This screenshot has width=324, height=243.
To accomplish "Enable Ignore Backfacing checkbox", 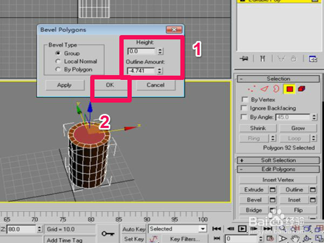I will point(244,108).
